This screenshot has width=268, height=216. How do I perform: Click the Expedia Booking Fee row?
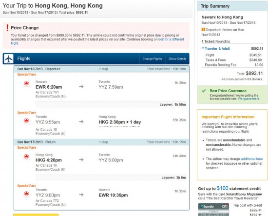point(234,65)
